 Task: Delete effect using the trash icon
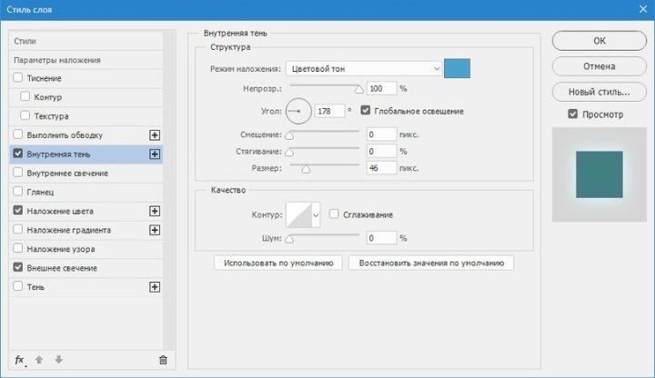click(163, 360)
